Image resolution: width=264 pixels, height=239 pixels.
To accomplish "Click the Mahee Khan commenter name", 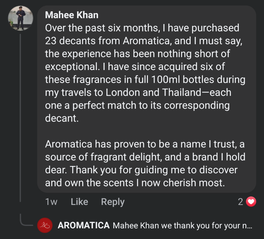I will [x=72, y=15].
